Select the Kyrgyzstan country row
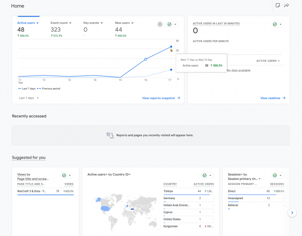The image size is (302, 236). click(x=189, y=226)
